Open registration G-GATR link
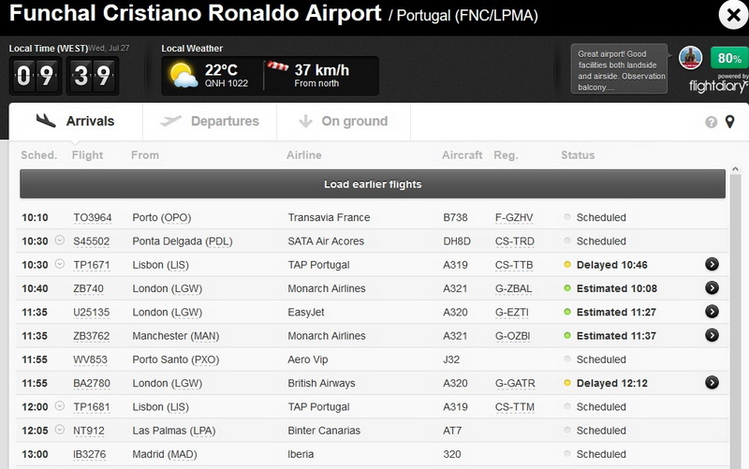Screen dimensions: 749x469 (x=515, y=384)
